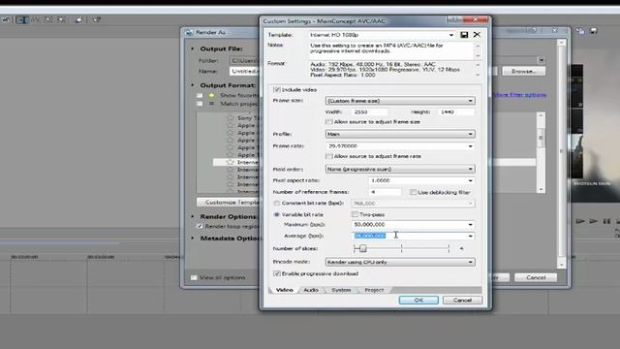Click the Height input field
The width and height of the screenshot is (620, 349).
(x=456, y=112)
